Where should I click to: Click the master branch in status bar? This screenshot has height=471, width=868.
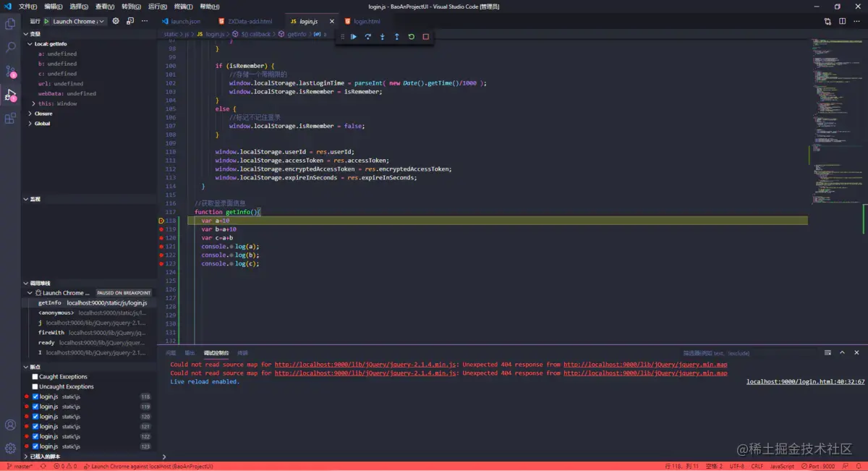(x=20, y=467)
